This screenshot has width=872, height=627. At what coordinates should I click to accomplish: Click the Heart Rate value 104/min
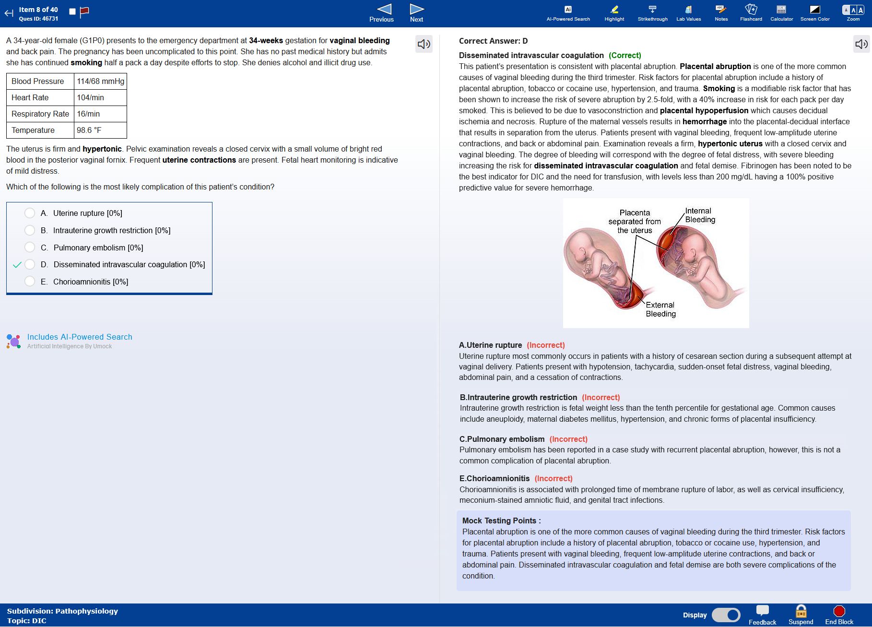[101, 98]
